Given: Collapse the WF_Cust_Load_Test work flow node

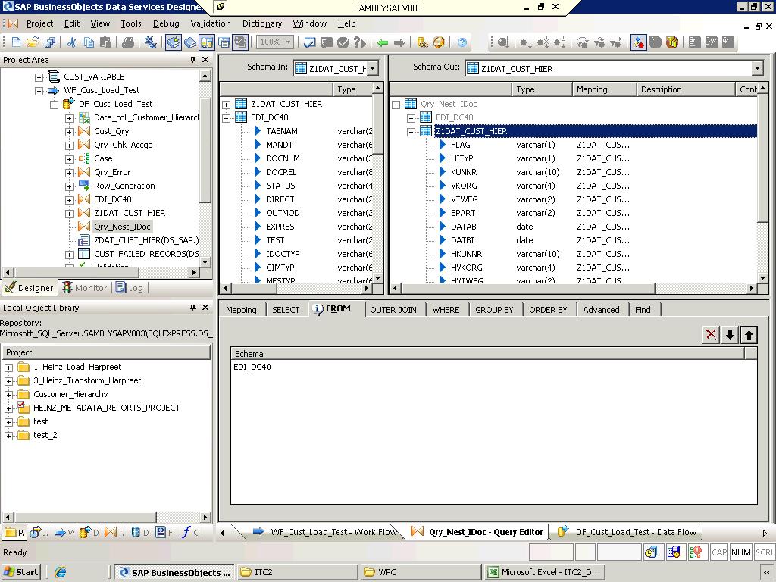Looking at the screenshot, I should 39,91.
